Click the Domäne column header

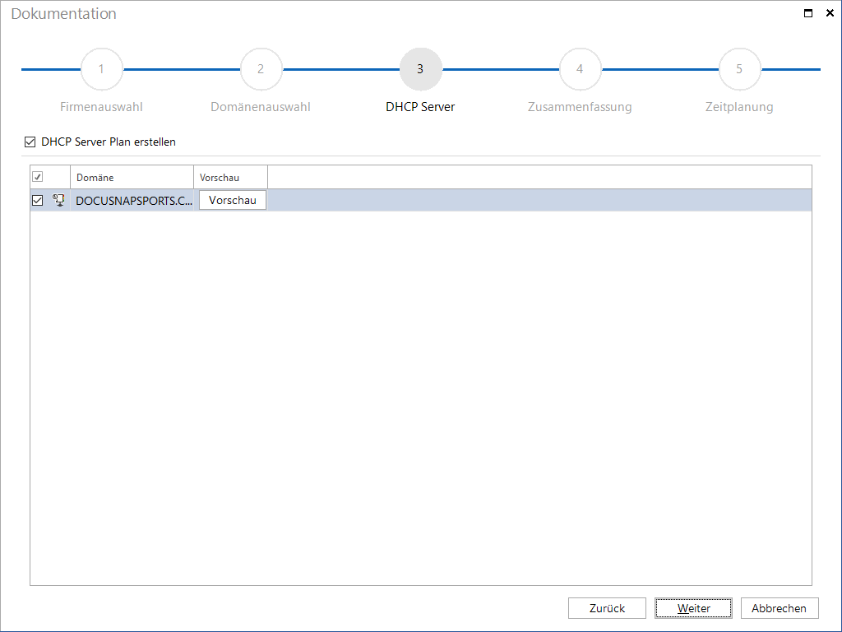click(x=132, y=178)
